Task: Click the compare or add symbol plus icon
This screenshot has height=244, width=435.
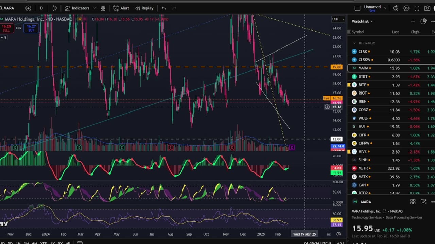Action: pyautogui.click(x=28, y=8)
